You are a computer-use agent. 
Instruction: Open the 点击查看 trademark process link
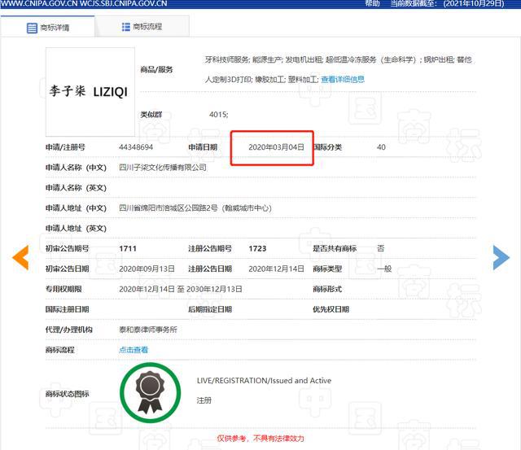tap(134, 350)
